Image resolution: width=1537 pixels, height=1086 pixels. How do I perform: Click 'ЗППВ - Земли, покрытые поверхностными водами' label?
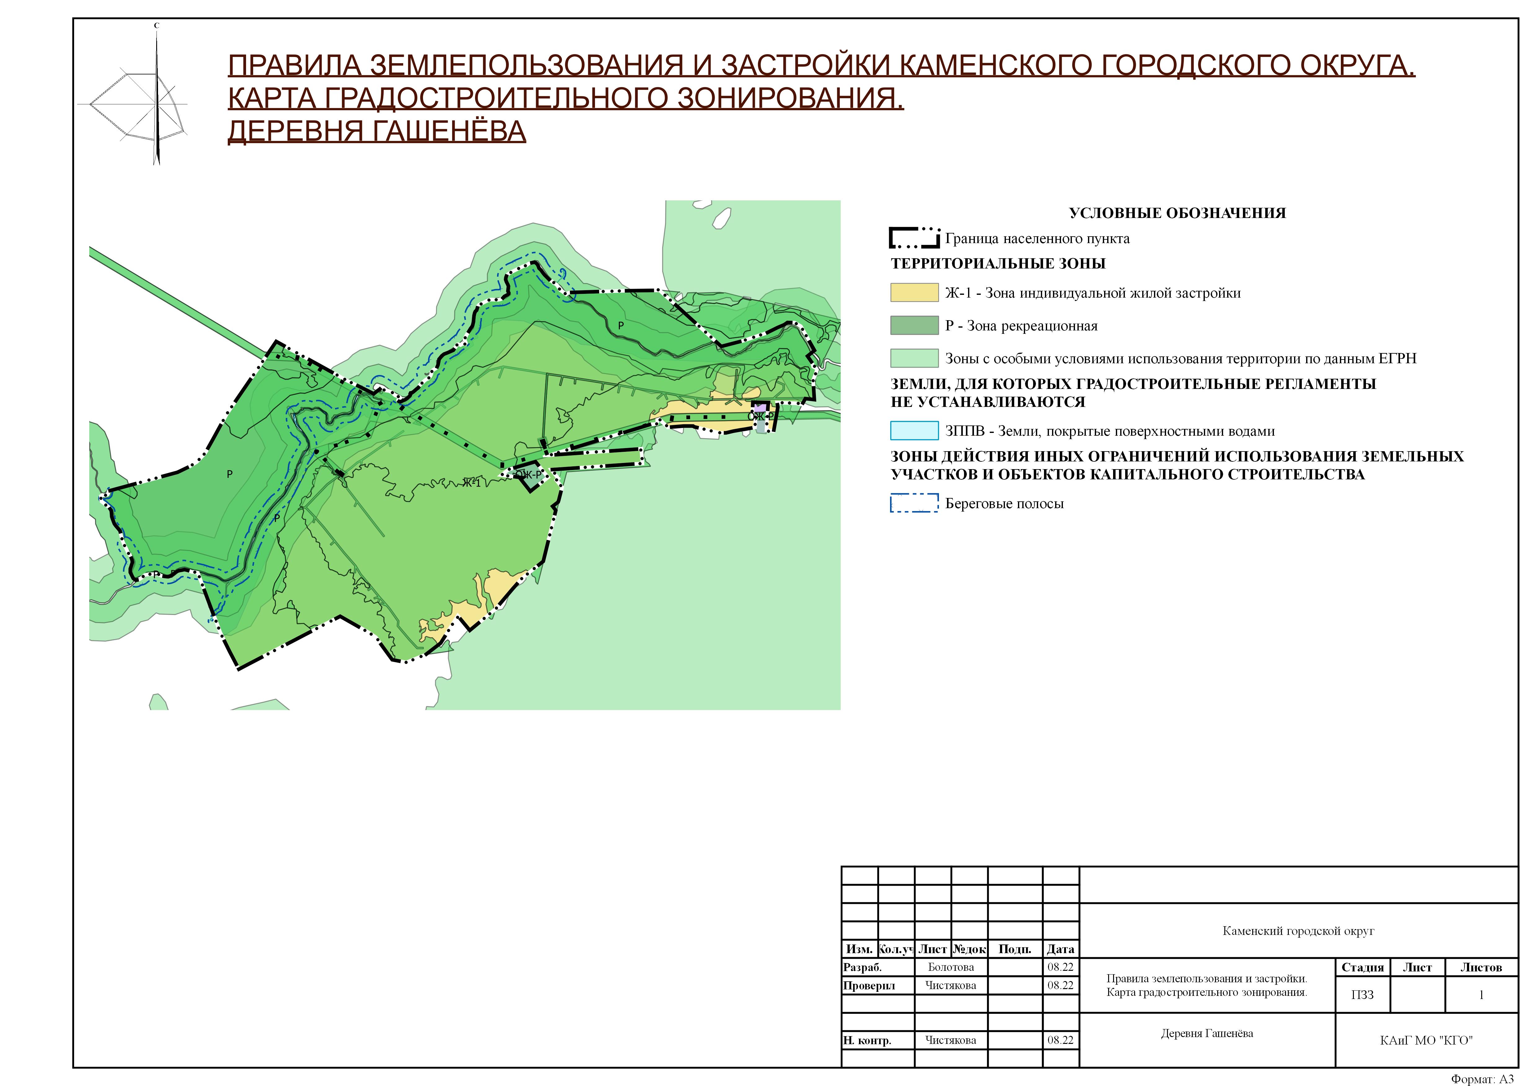tap(1109, 432)
